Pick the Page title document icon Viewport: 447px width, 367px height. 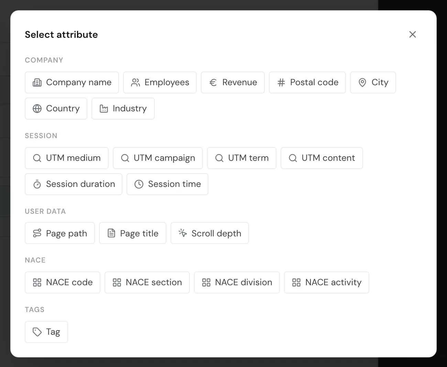(x=111, y=233)
